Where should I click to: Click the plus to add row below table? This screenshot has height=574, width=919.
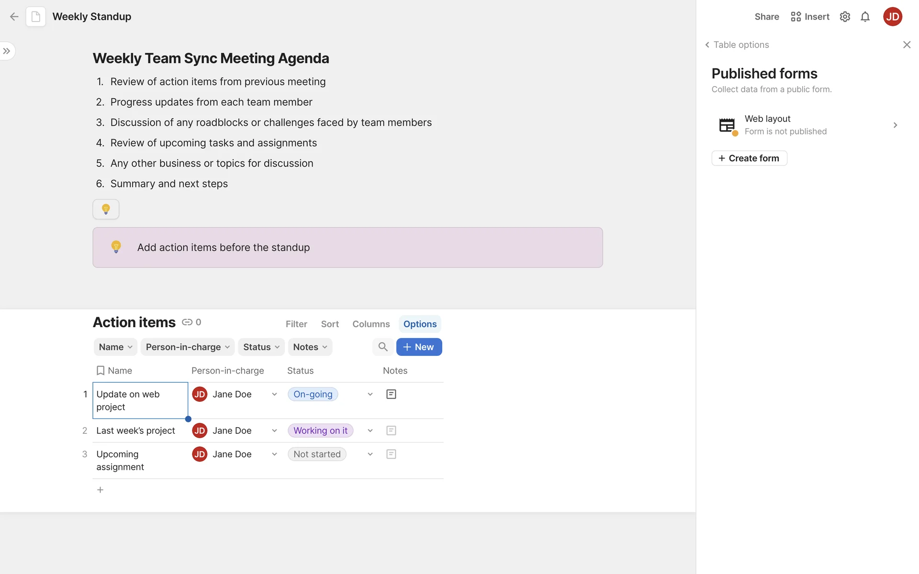tap(100, 490)
